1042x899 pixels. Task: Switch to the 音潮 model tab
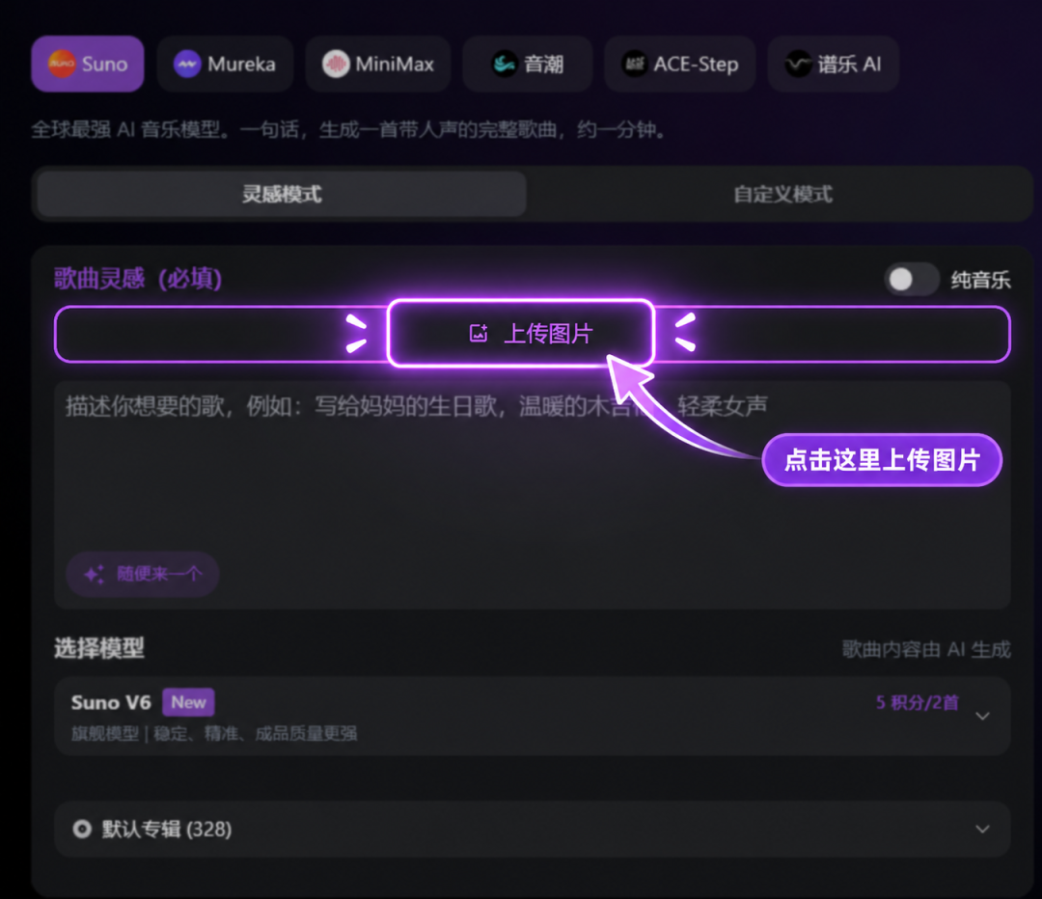528,64
